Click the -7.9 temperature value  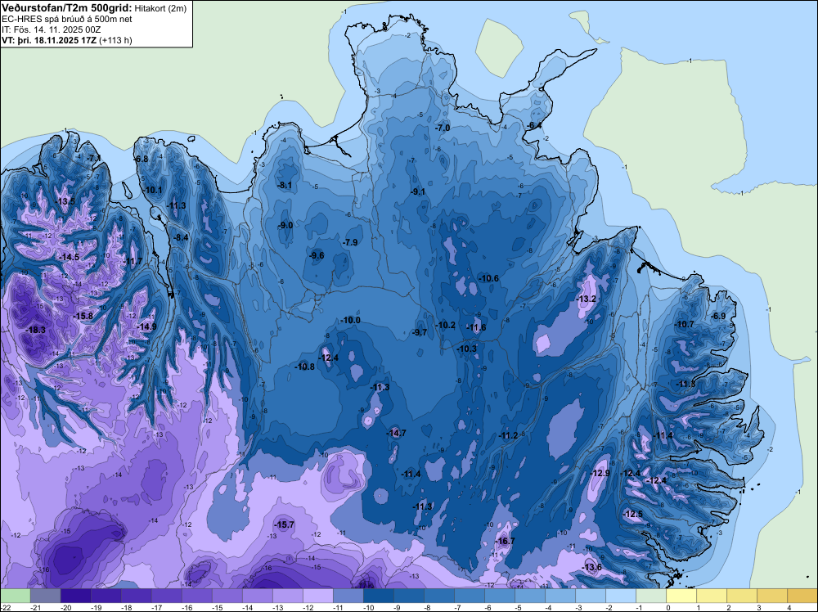click(350, 242)
